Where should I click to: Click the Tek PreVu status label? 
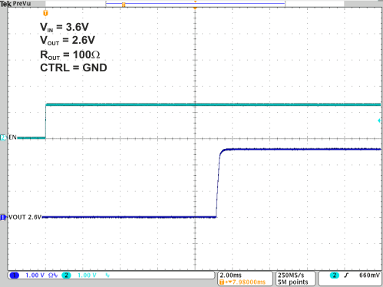[x=15, y=4]
